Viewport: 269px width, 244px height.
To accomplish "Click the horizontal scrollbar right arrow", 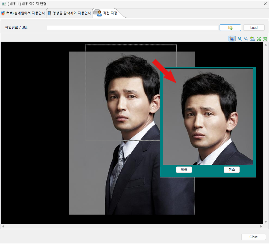I will pos(261,226).
